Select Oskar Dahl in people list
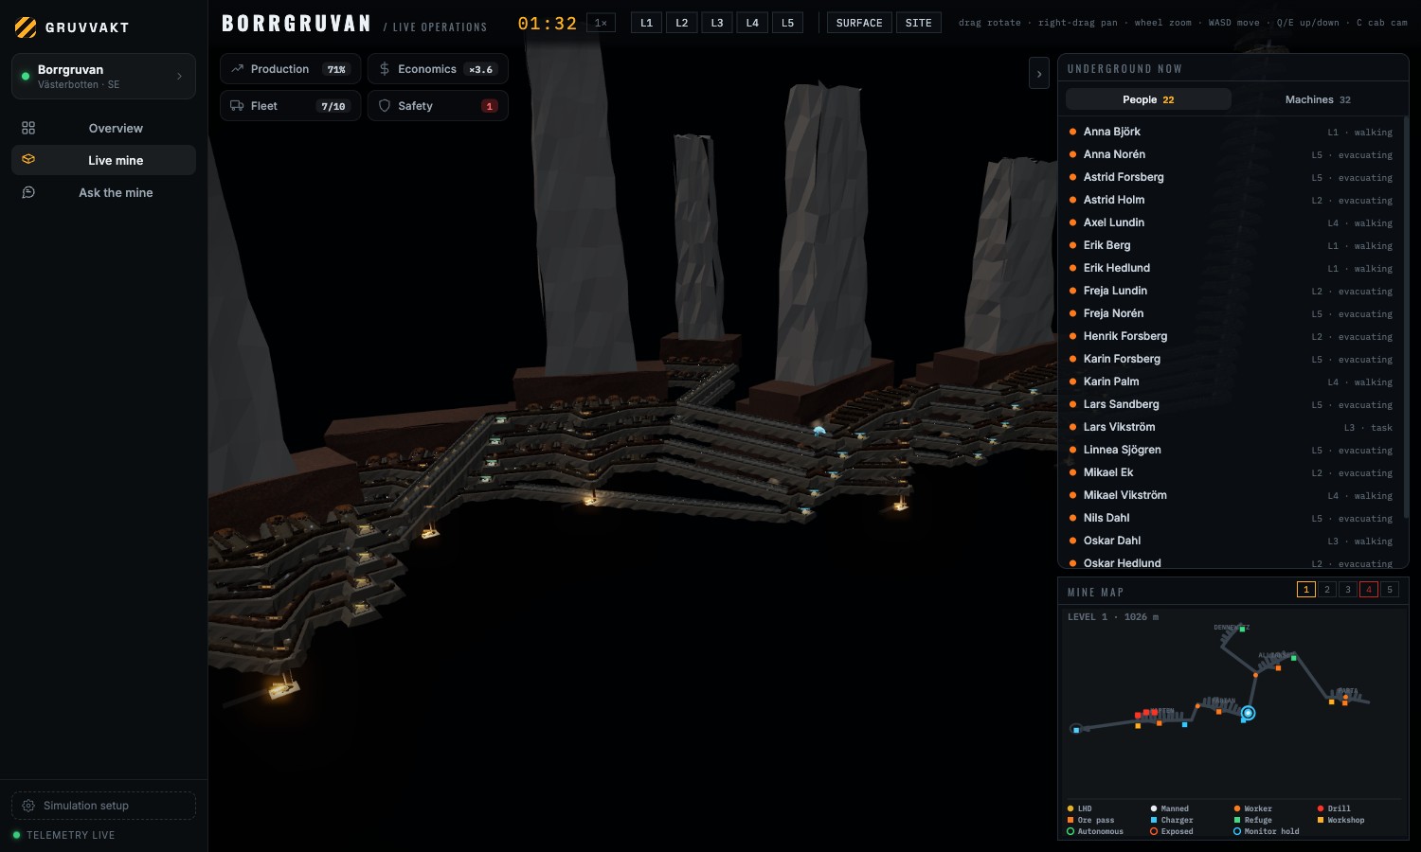The image size is (1421, 852). [x=1231, y=541]
